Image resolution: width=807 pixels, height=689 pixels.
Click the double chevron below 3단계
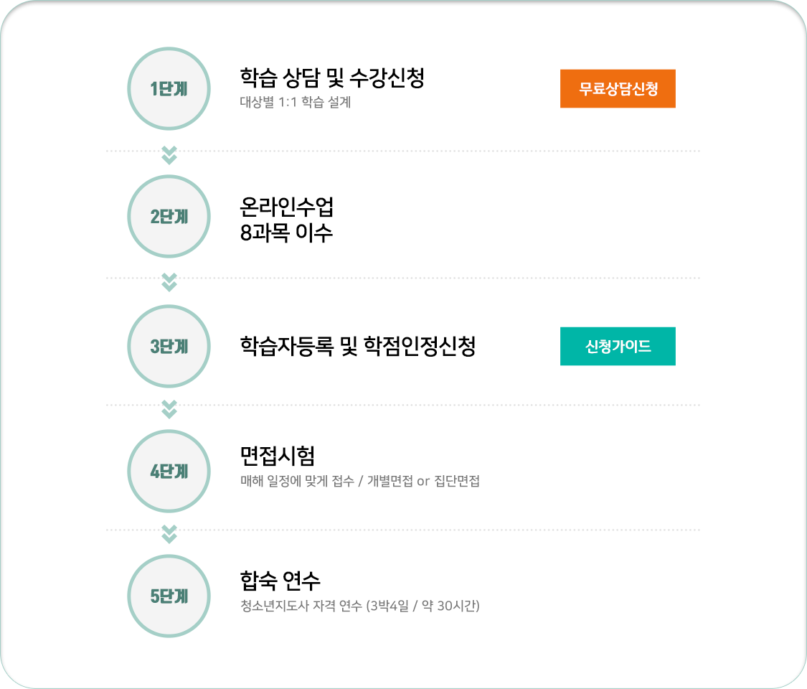pyautogui.click(x=169, y=409)
